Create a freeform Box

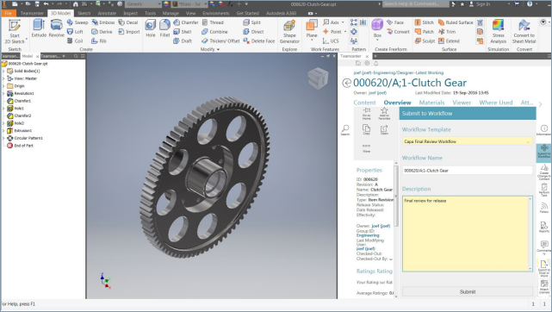(377, 29)
